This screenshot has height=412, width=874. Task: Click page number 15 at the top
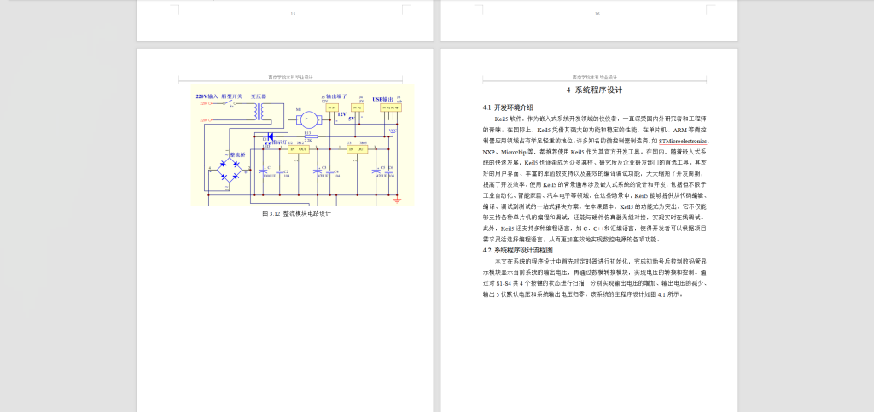click(x=293, y=14)
